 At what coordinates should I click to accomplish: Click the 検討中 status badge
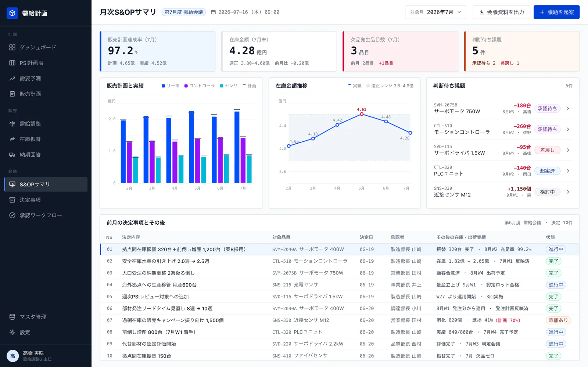[547, 192]
